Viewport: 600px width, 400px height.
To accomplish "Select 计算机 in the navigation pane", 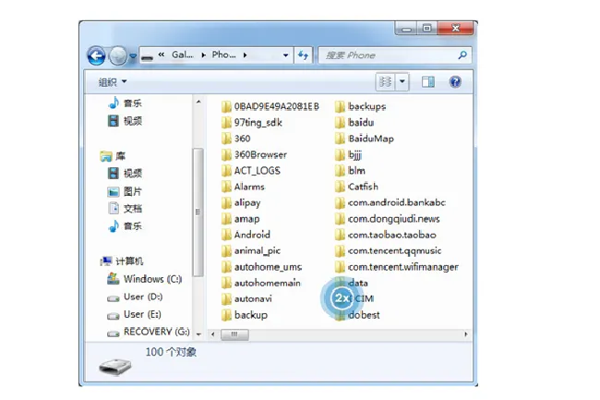I will click(x=121, y=261).
